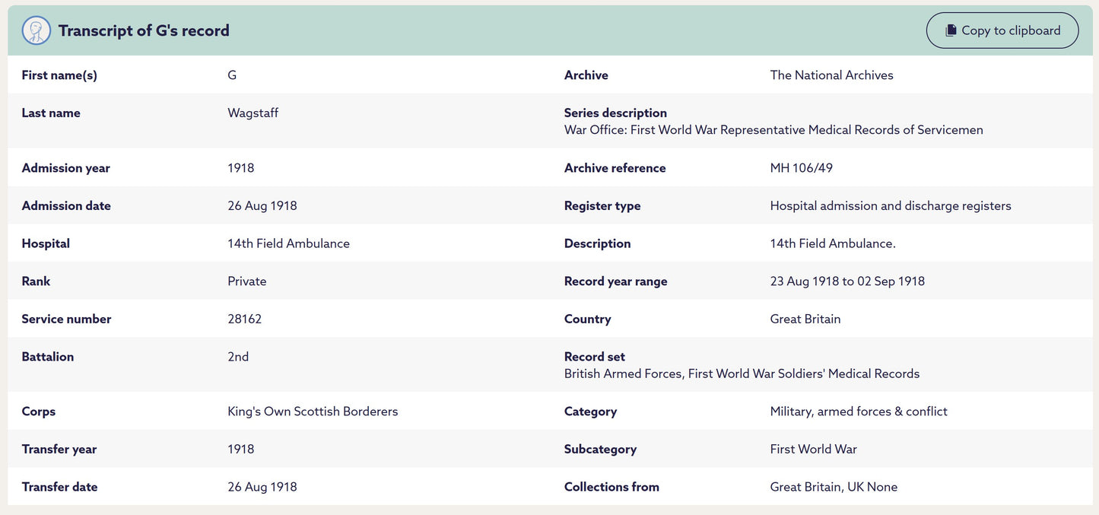Click the Admission date value

coord(262,206)
